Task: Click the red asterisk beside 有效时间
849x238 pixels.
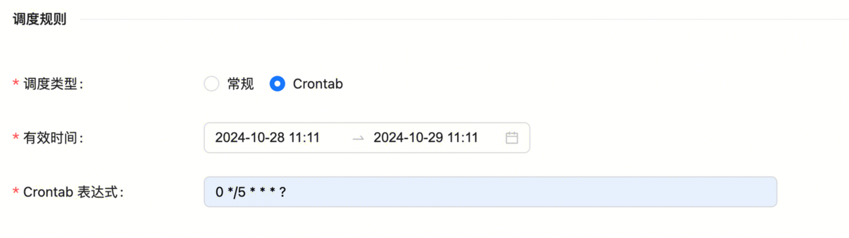Action: pyautogui.click(x=15, y=137)
